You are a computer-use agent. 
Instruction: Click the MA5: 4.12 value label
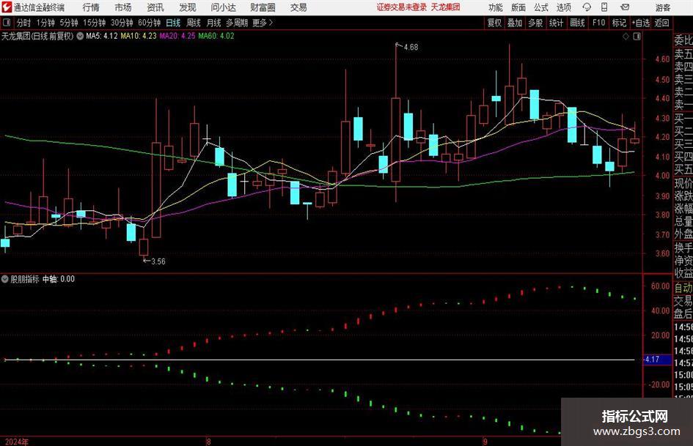(x=102, y=36)
